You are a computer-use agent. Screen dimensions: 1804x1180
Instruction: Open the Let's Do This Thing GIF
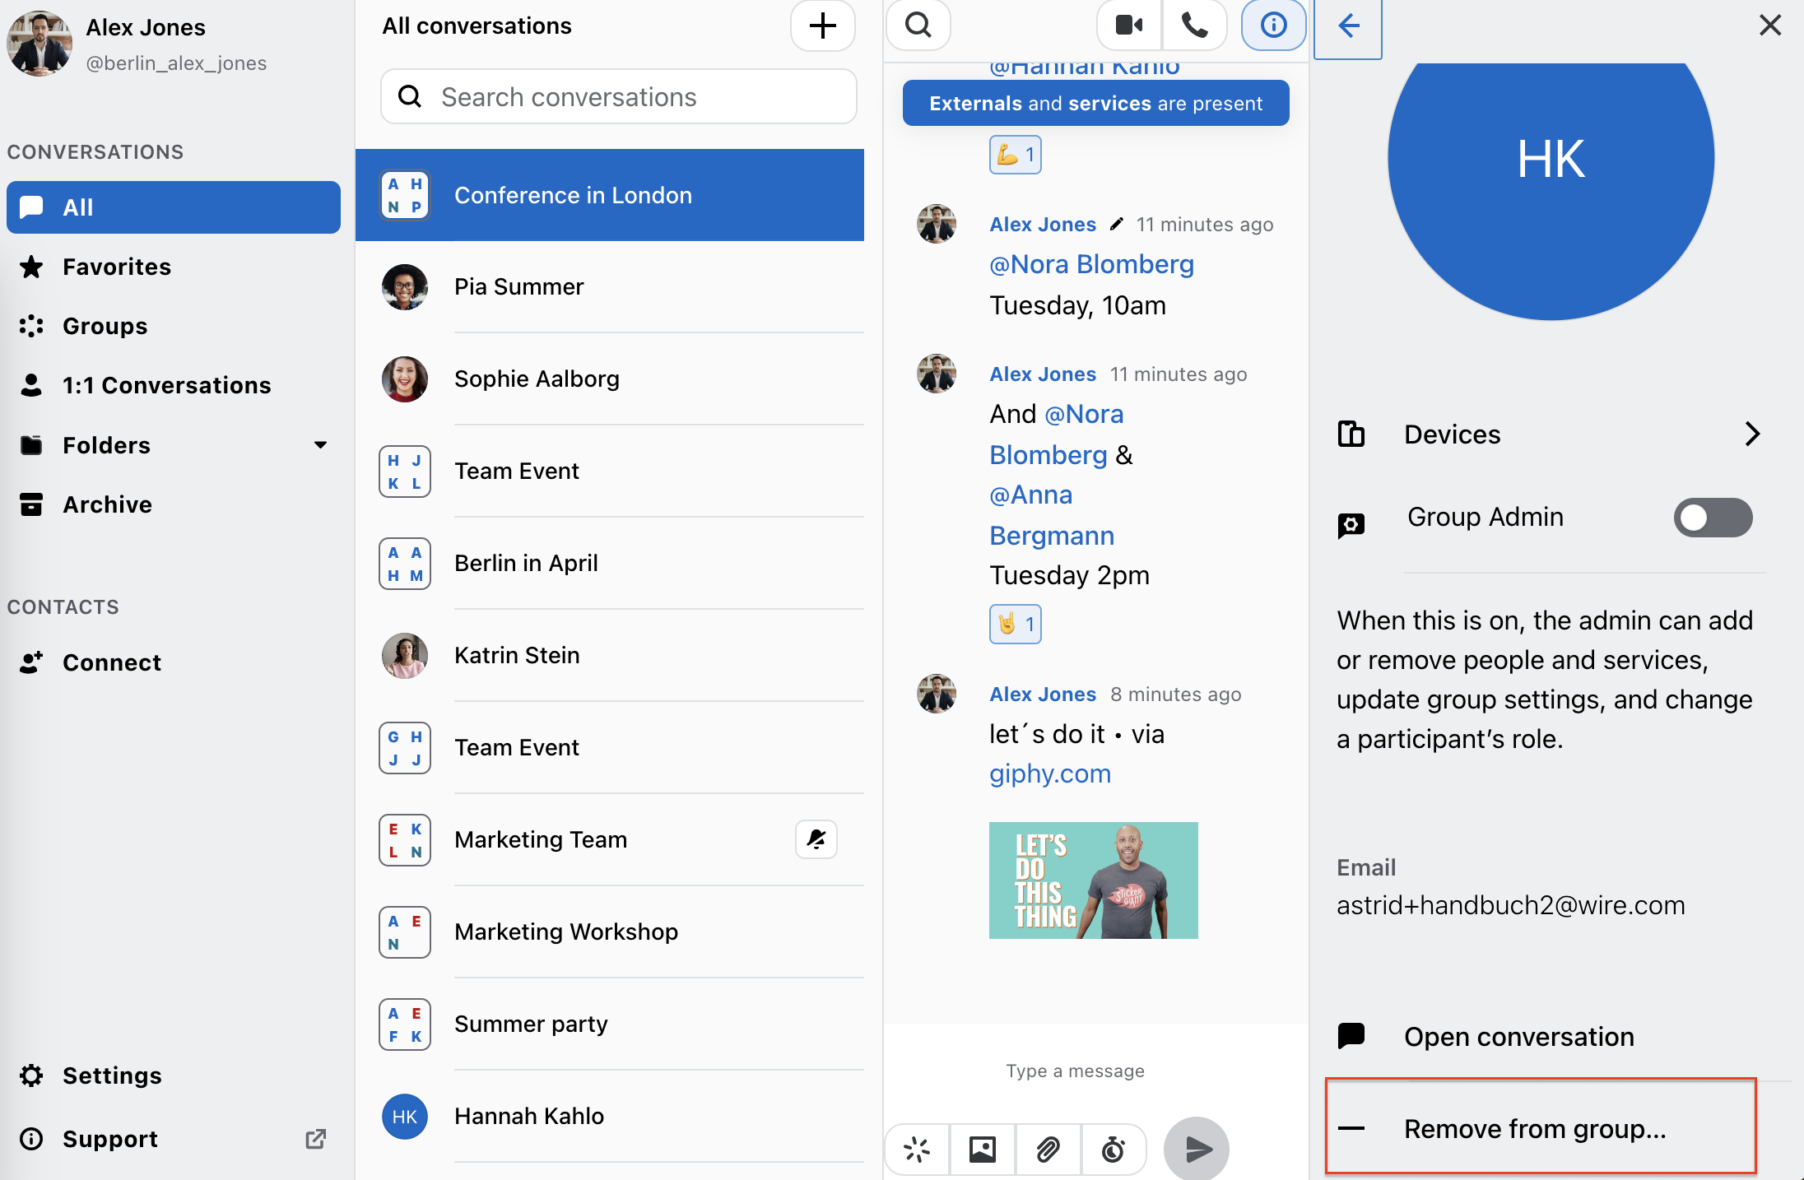point(1094,880)
